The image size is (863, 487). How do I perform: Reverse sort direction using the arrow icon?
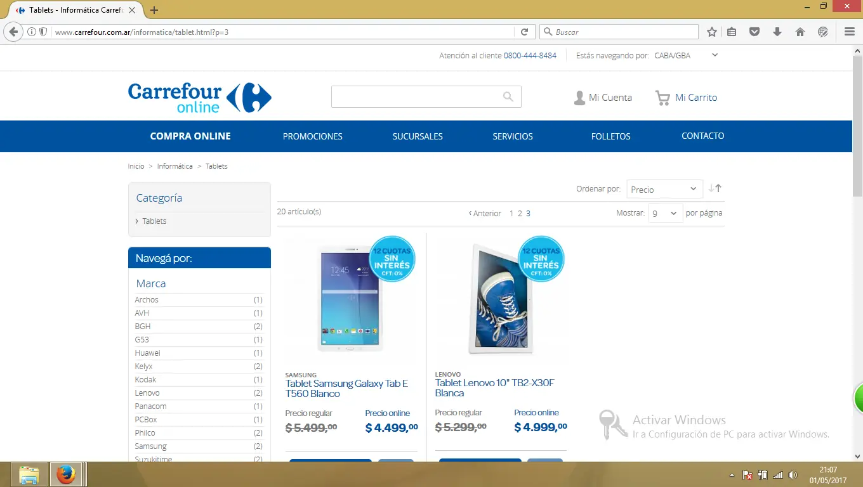(715, 188)
